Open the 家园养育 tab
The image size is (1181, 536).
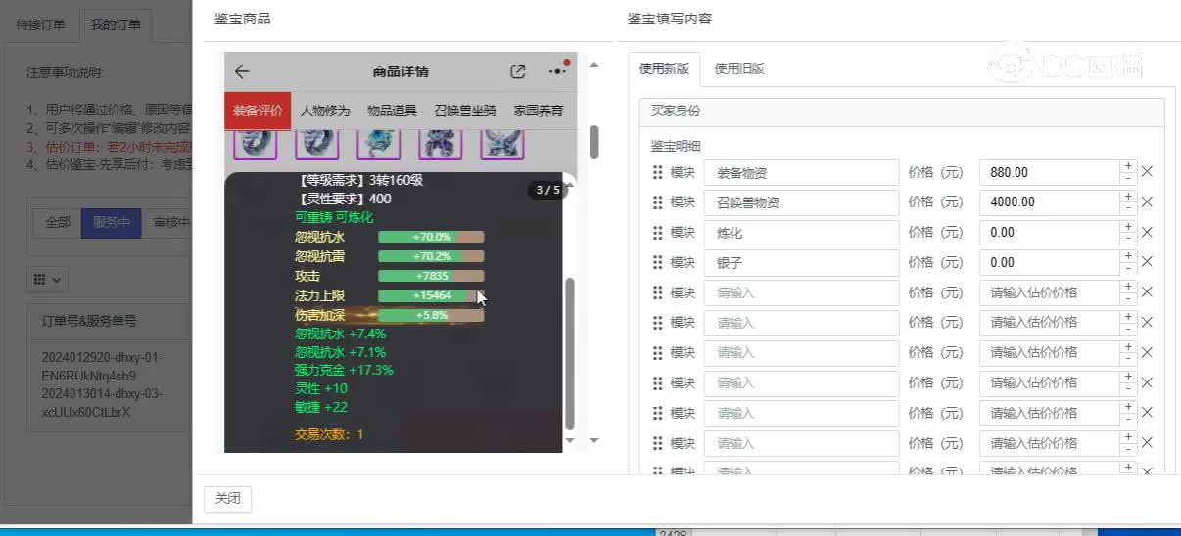[x=539, y=111]
